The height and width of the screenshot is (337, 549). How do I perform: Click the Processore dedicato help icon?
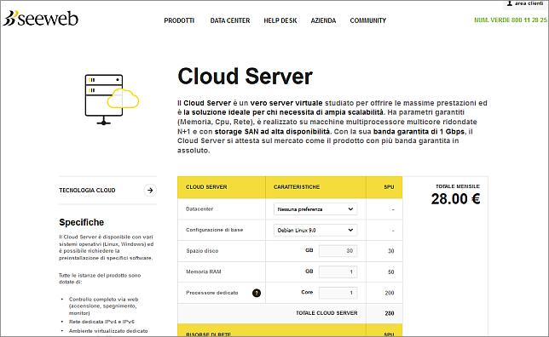[257, 293]
